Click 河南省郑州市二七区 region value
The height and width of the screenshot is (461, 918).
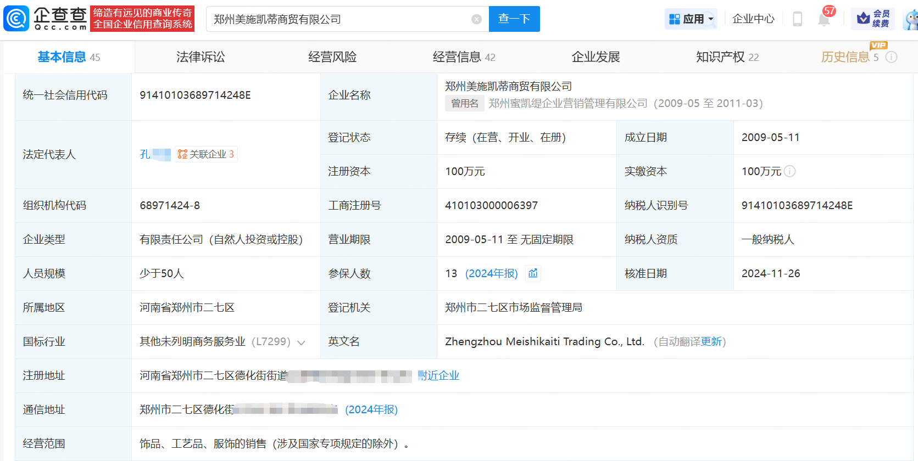pyautogui.click(x=187, y=307)
